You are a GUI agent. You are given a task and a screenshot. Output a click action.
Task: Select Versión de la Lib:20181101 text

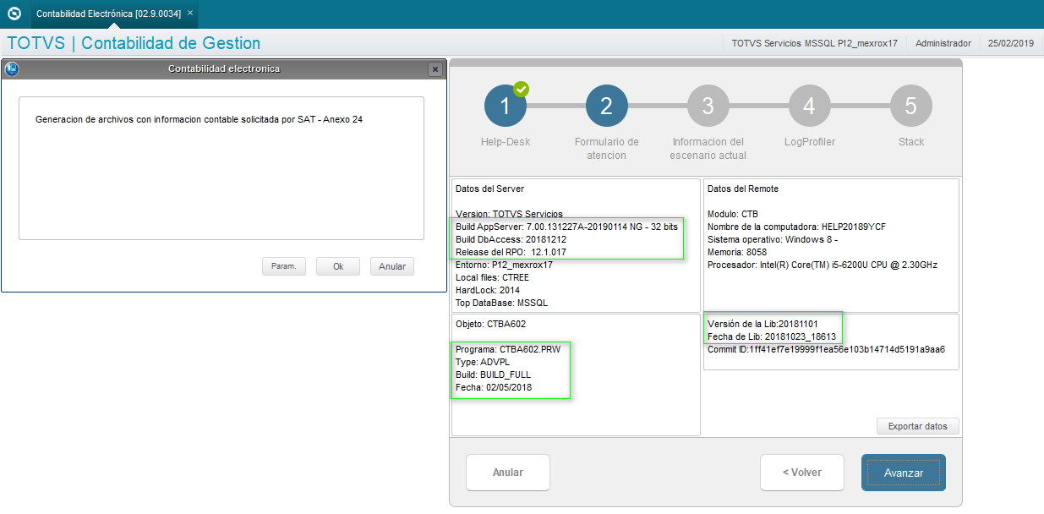(x=763, y=324)
